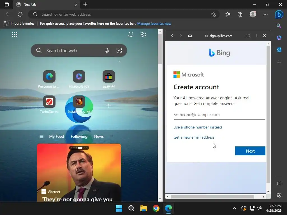
Task: Click the browser back arrow
Action: (x=8, y=14)
